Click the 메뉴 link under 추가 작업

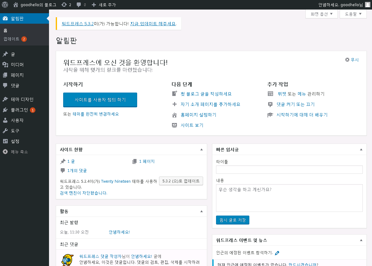coord(301,94)
